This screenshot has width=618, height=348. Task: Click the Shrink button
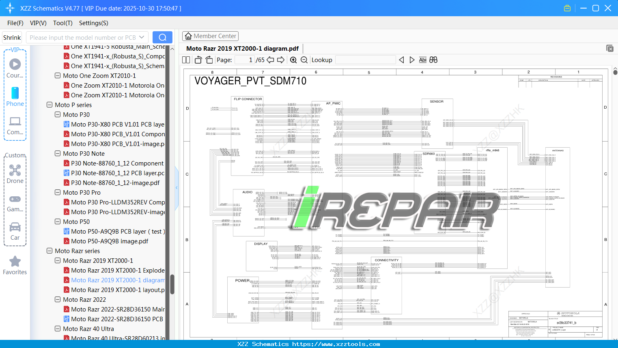pyautogui.click(x=12, y=37)
